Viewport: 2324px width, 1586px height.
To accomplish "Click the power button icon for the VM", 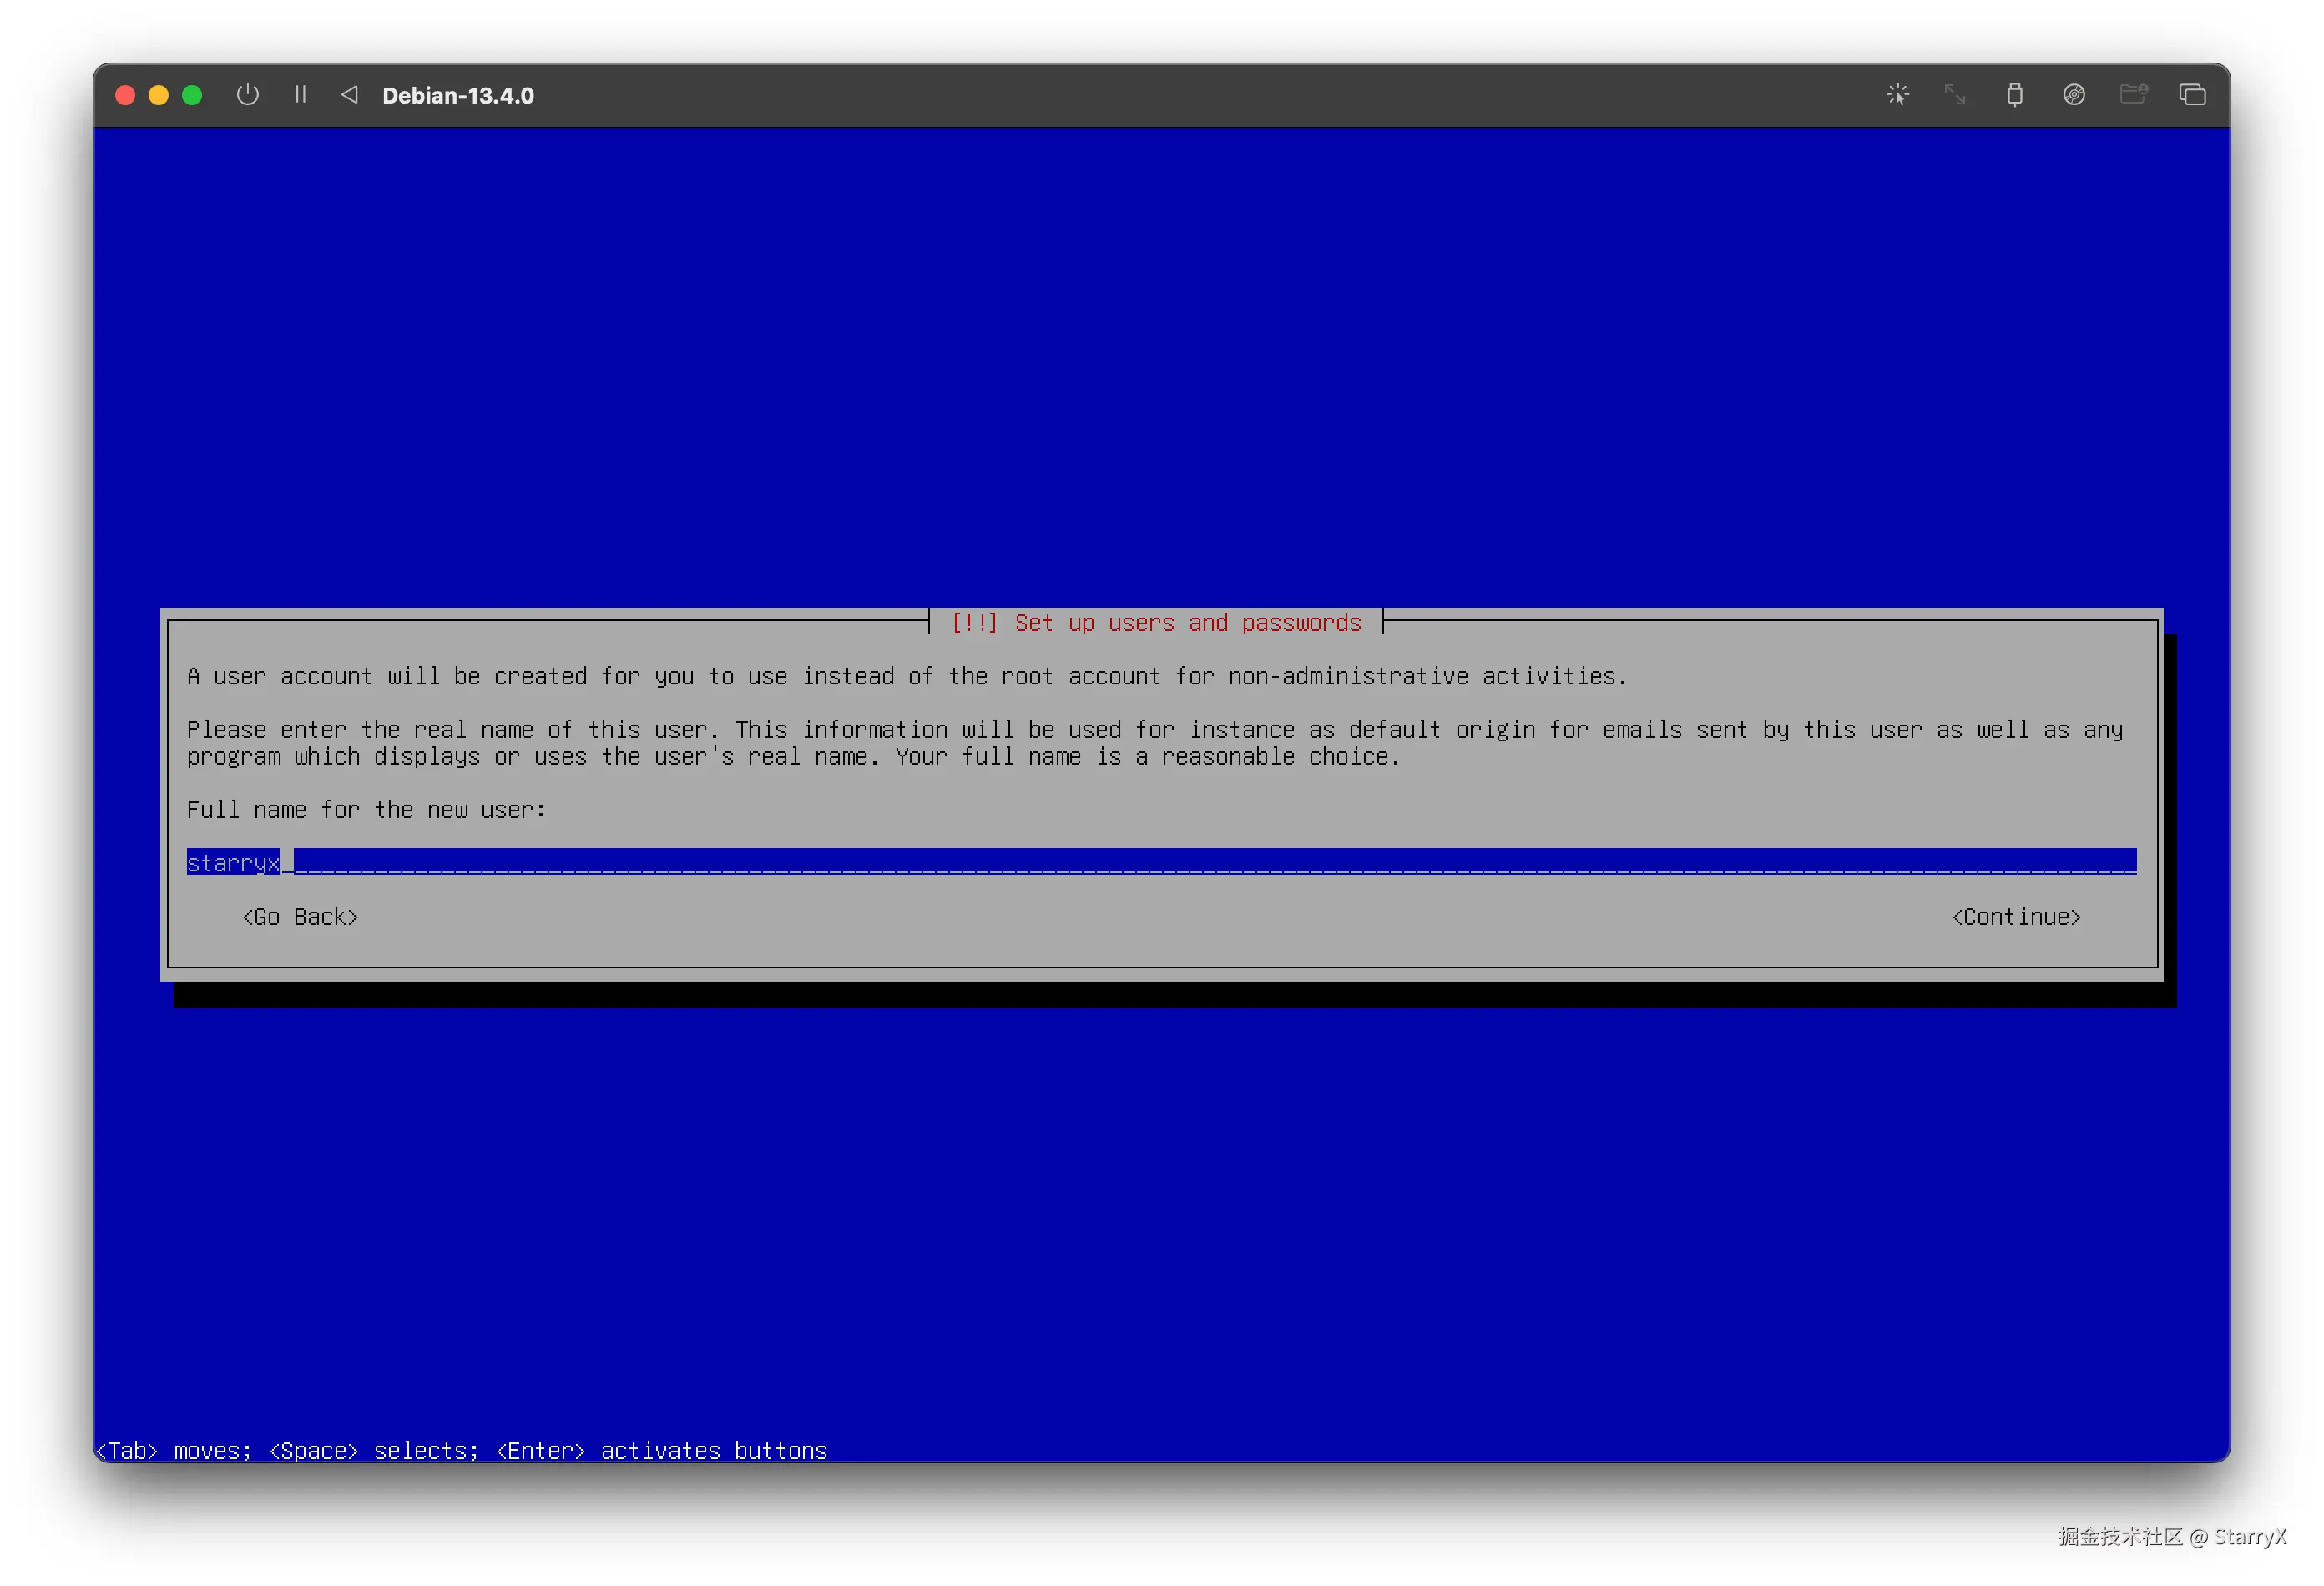I will tap(247, 95).
